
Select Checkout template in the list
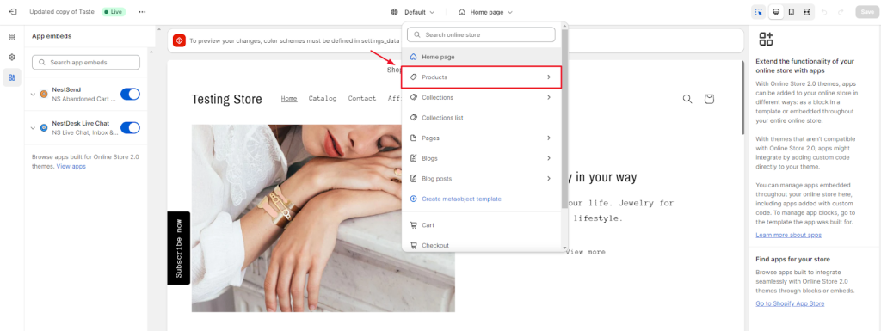[x=482, y=245]
